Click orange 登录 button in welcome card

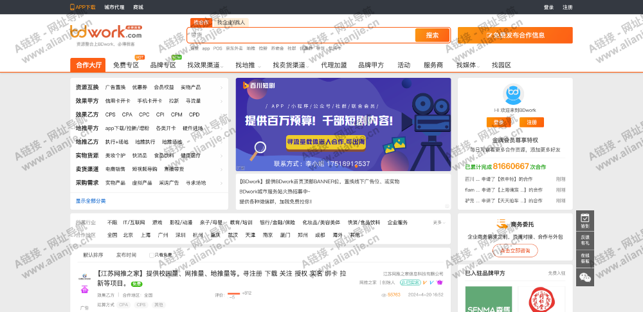(x=499, y=122)
